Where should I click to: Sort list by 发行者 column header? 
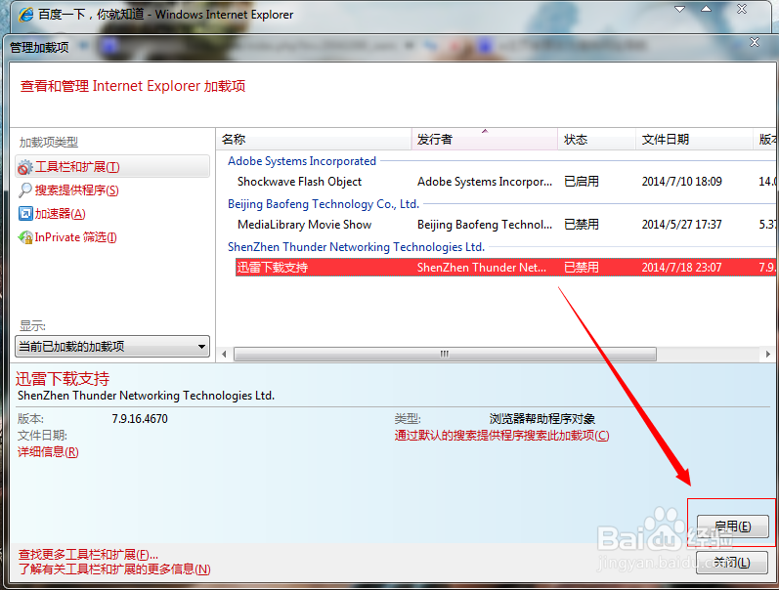tap(485, 139)
